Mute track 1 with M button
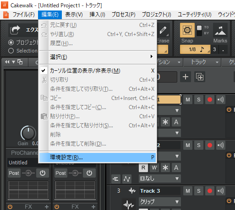The width and height of the screenshot is (235, 210). point(188,100)
